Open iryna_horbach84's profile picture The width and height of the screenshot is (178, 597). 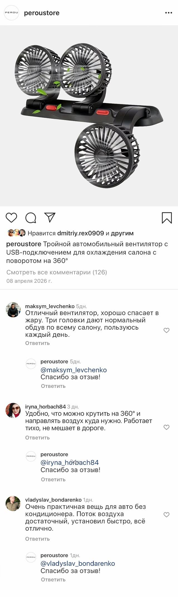pos(13,410)
